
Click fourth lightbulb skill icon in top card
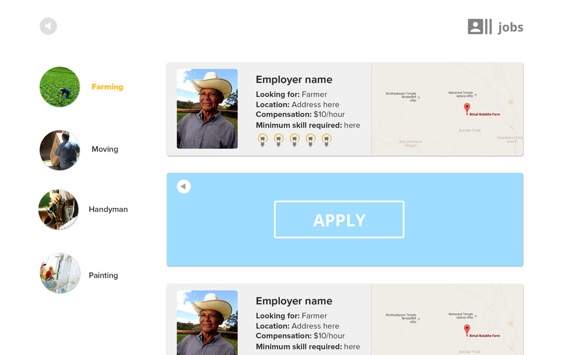point(310,140)
